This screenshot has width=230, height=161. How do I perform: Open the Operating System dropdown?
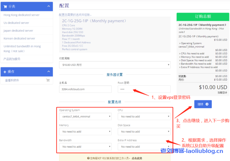pyautogui.click(x=85, y=116)
